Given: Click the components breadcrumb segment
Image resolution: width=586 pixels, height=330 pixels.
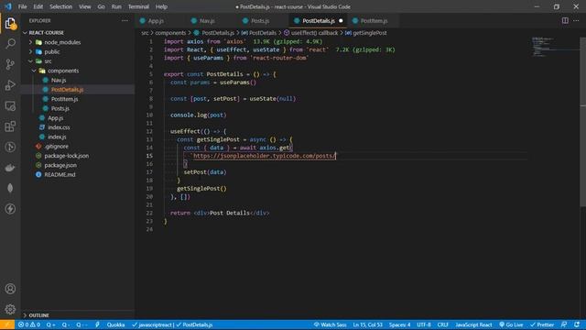Looking at the screenshot, I should pos(170,33).
